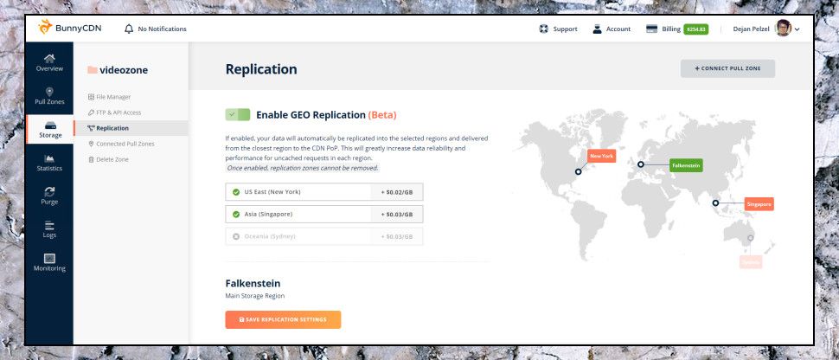The width and height of the screenshot is (839, 360).
Task: Click the + $0.02/GB price cell
Action: (397, 192)
